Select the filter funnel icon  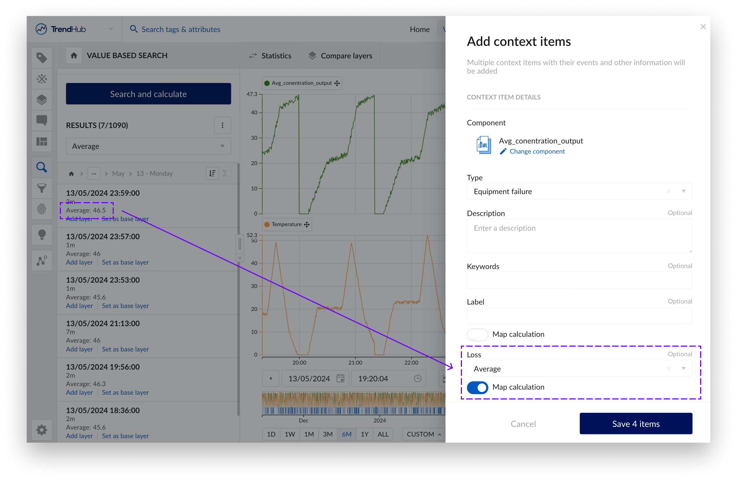coord(41,188)
